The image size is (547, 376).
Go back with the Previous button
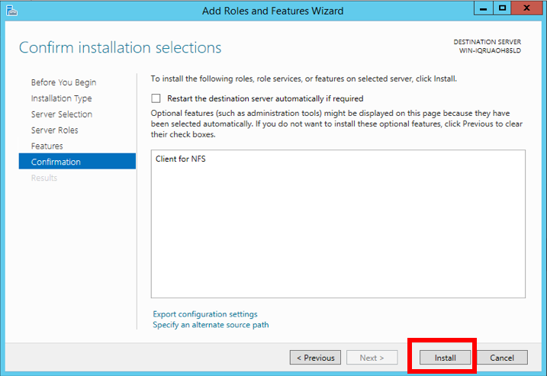315,358
